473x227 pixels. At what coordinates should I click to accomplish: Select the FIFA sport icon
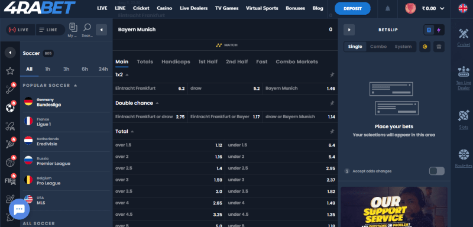click(10, 180)
